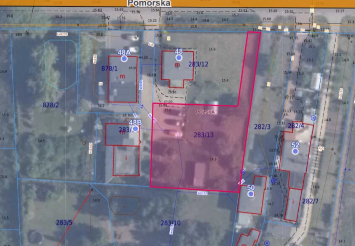Click parcel number 282/7
355x246 pixels.
pyautogui.click(x=310, y=201)
